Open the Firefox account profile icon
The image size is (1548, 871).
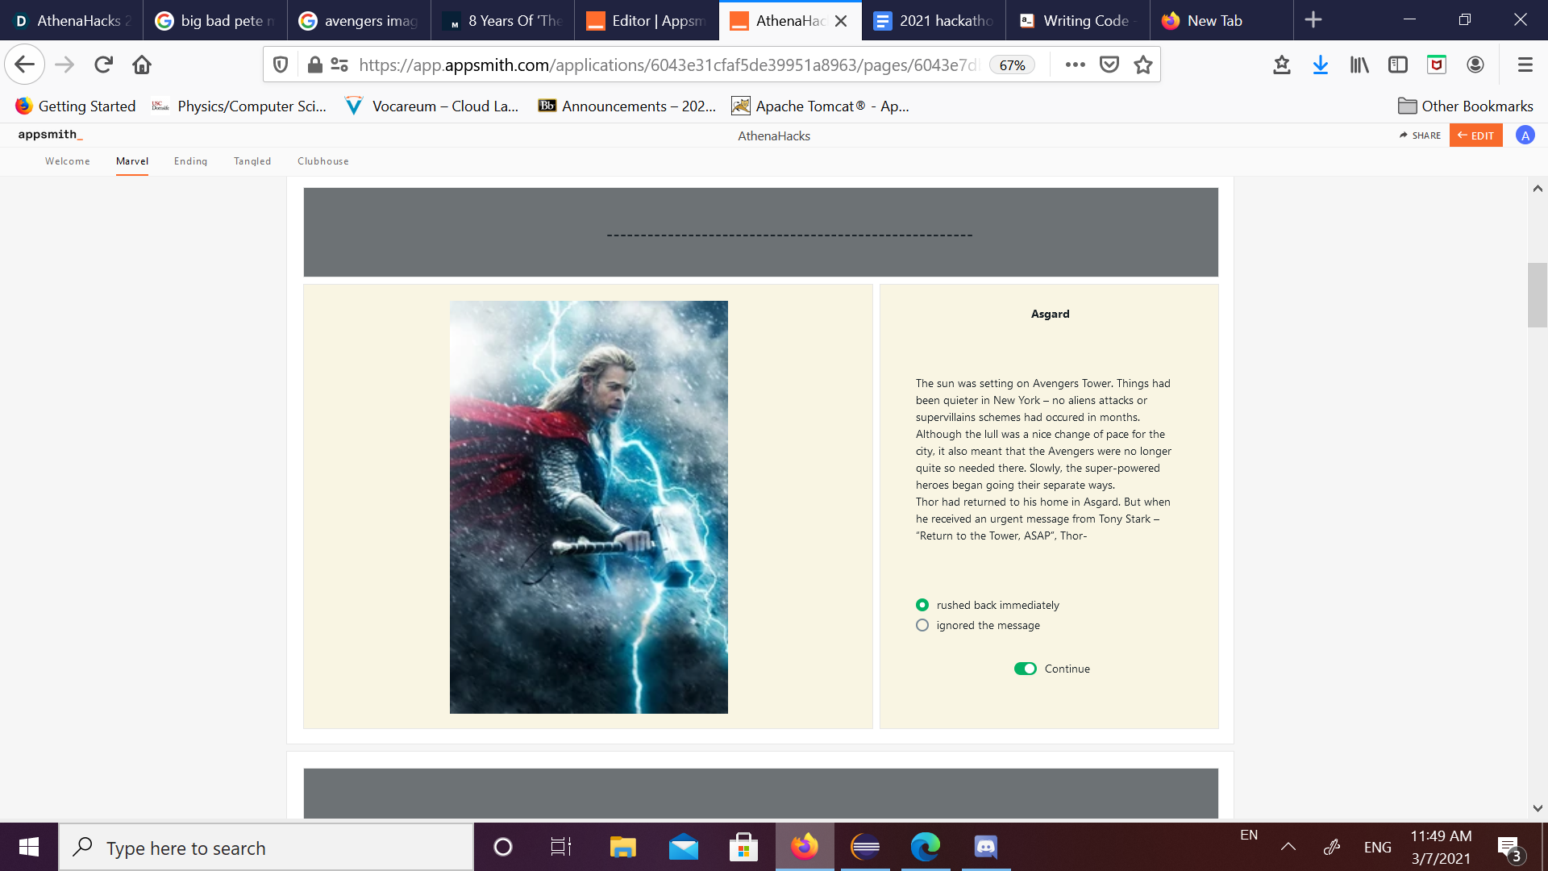point(1475,65)
